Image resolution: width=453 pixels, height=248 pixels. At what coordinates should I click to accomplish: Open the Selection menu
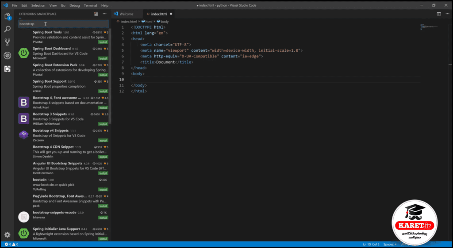tap(38, 5)
